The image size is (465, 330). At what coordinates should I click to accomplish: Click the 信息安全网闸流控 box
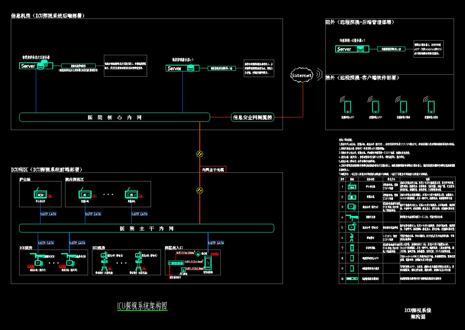click(x=252, y=117)
